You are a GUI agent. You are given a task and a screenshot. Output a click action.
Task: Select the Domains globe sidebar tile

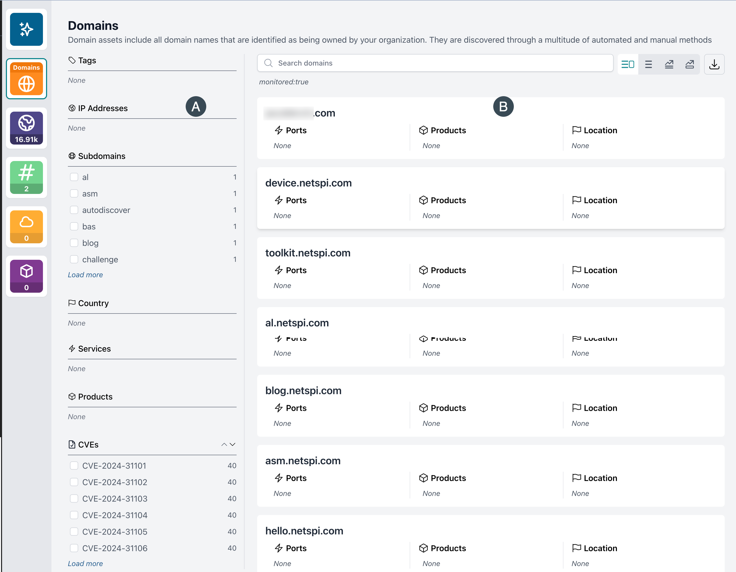(x=26, y=78)
